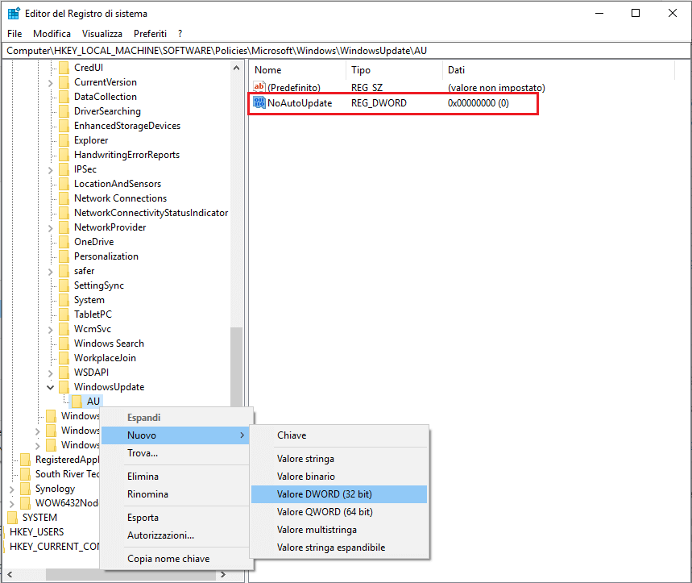The height and width of the screenshot is (583, 692).
Task: Select the WindowsUpdate folder icon
Action: click(x=64, y=387)
